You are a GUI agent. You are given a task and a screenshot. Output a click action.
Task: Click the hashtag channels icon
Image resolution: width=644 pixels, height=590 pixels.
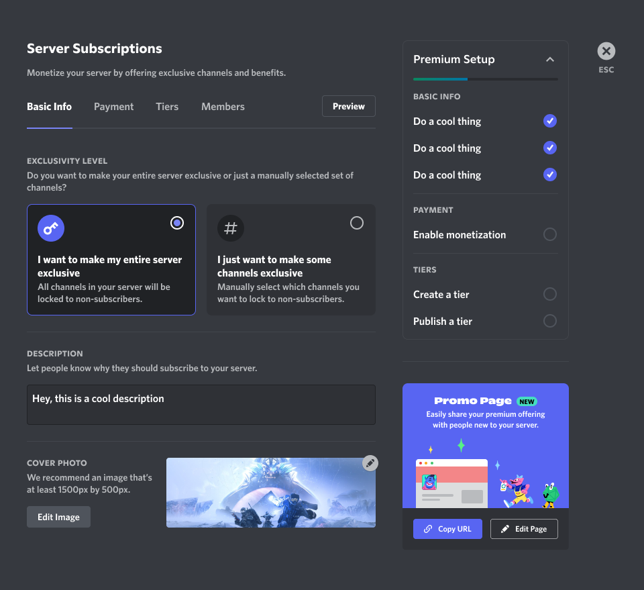pyautogui.click(x=230, y=229)
